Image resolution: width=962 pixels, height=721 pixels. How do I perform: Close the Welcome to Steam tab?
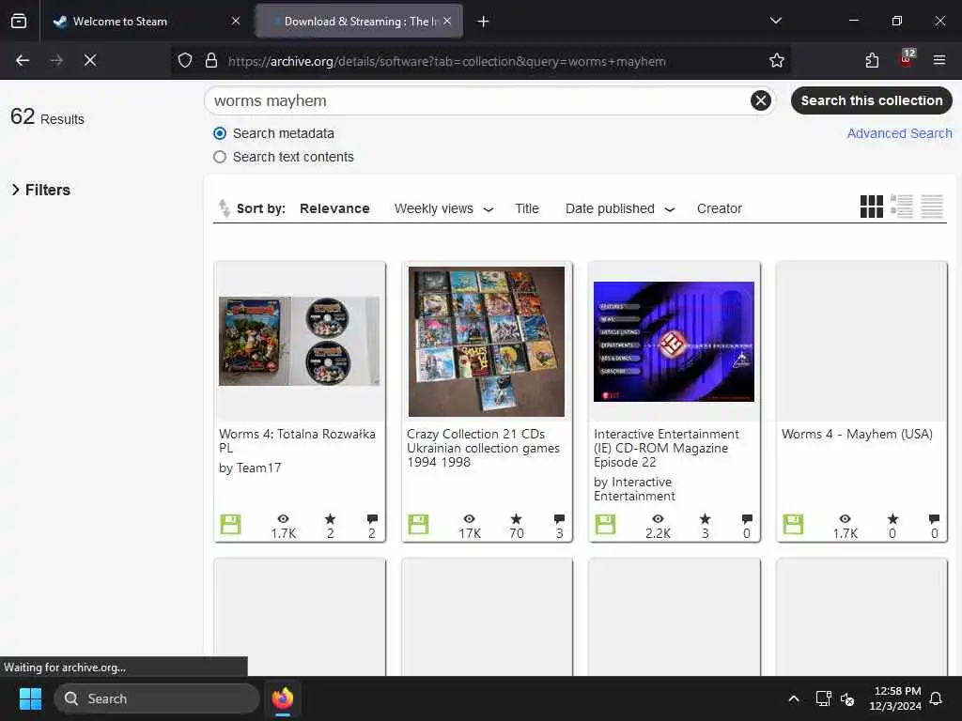(x=236, y=21)
